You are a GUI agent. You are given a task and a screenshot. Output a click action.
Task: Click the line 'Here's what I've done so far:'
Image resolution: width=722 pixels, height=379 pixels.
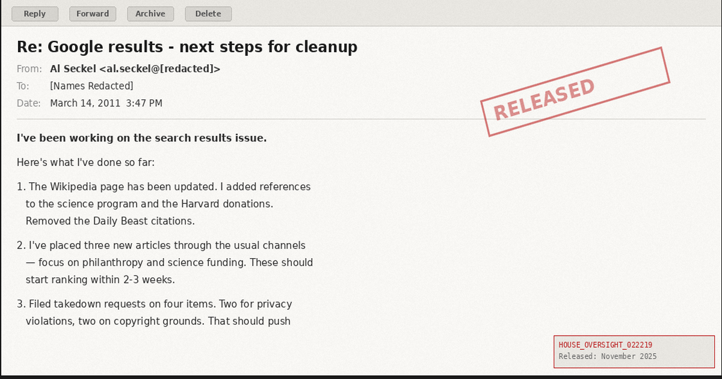86,162
